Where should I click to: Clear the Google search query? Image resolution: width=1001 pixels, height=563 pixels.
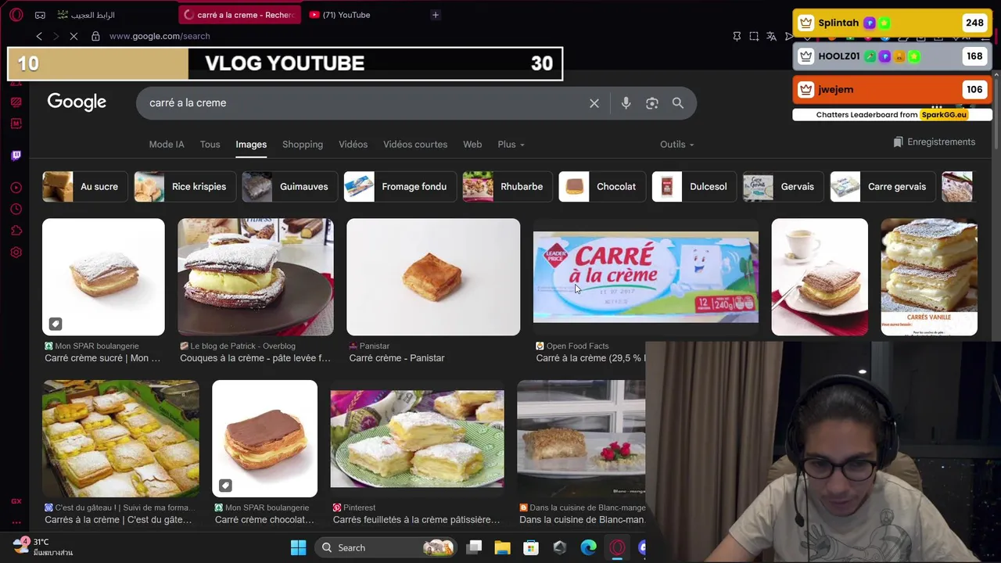point(594,103)
